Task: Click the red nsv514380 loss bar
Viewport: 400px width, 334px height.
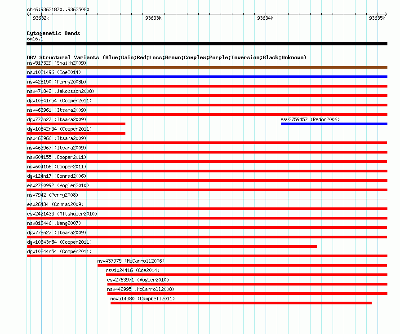Action: [241, 303]
